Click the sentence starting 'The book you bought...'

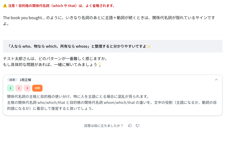click(x=109, y=18)
